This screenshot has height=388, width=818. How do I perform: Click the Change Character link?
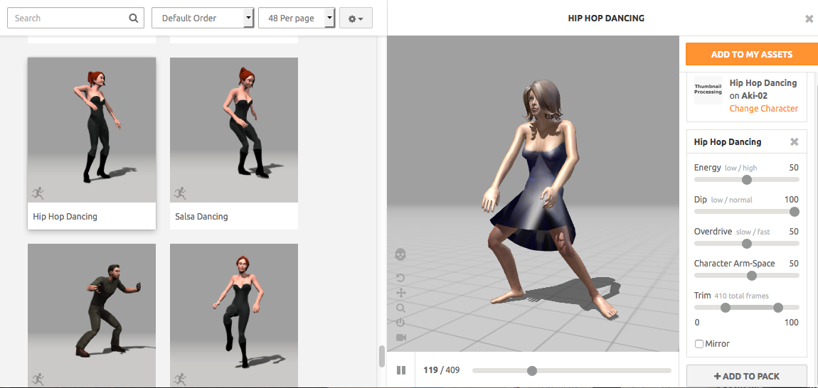coord(763,109)
